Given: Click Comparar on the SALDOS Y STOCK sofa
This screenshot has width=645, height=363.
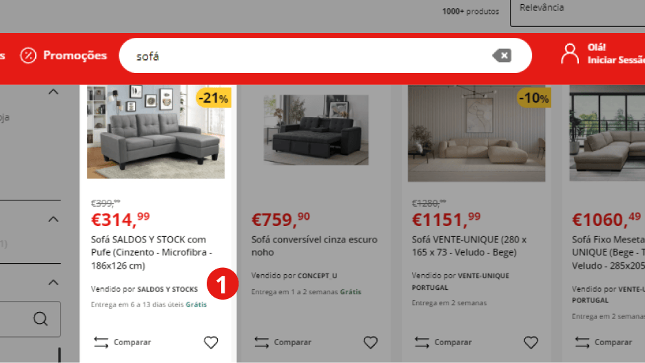Looking at the screenshot, I should (x=132, y=342).
